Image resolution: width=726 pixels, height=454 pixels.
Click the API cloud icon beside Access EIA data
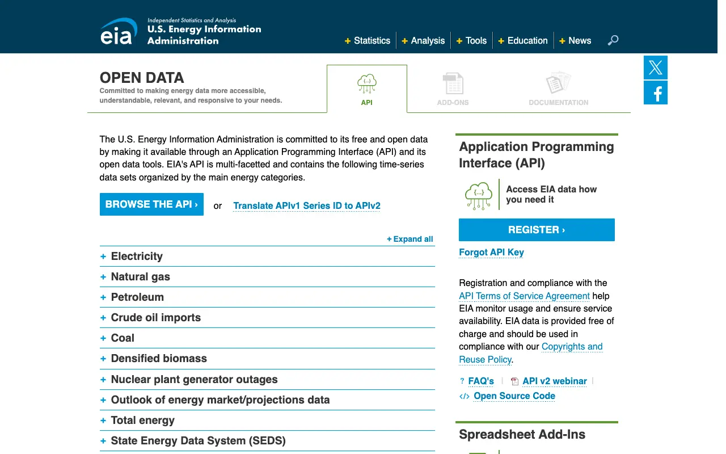point(478,196)
